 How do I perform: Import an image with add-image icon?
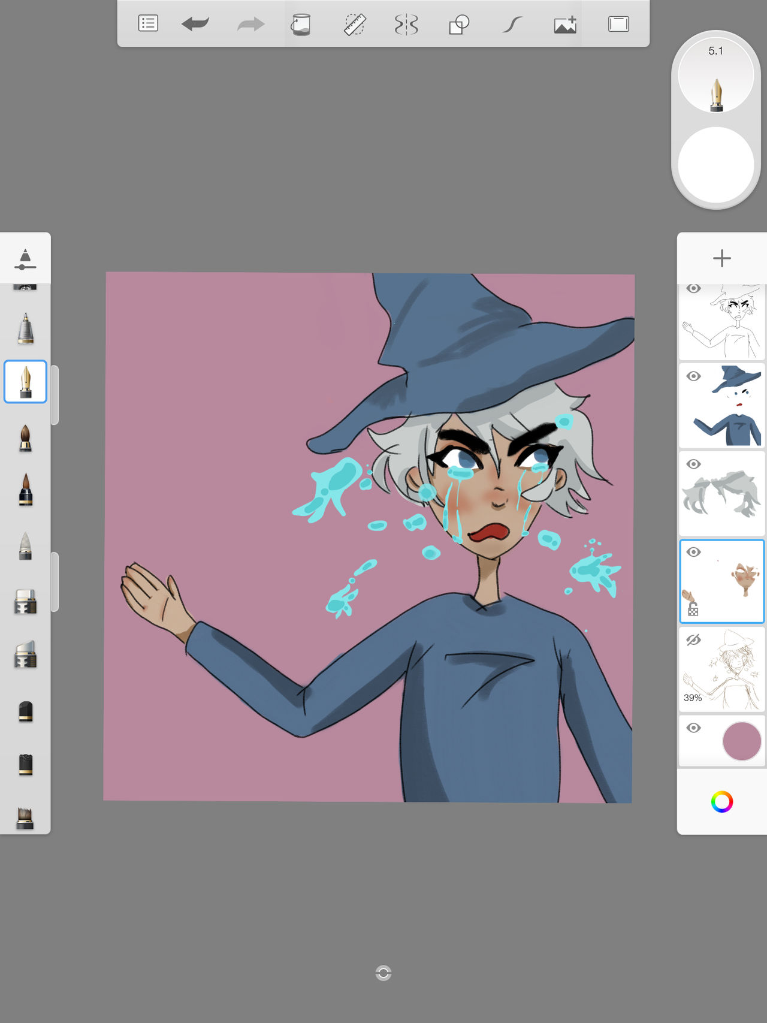[565, 25]
